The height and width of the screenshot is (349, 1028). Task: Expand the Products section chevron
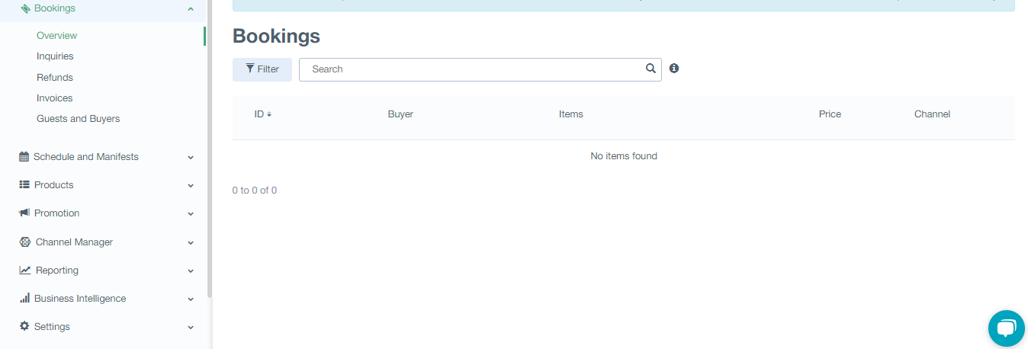pos(191,186)
